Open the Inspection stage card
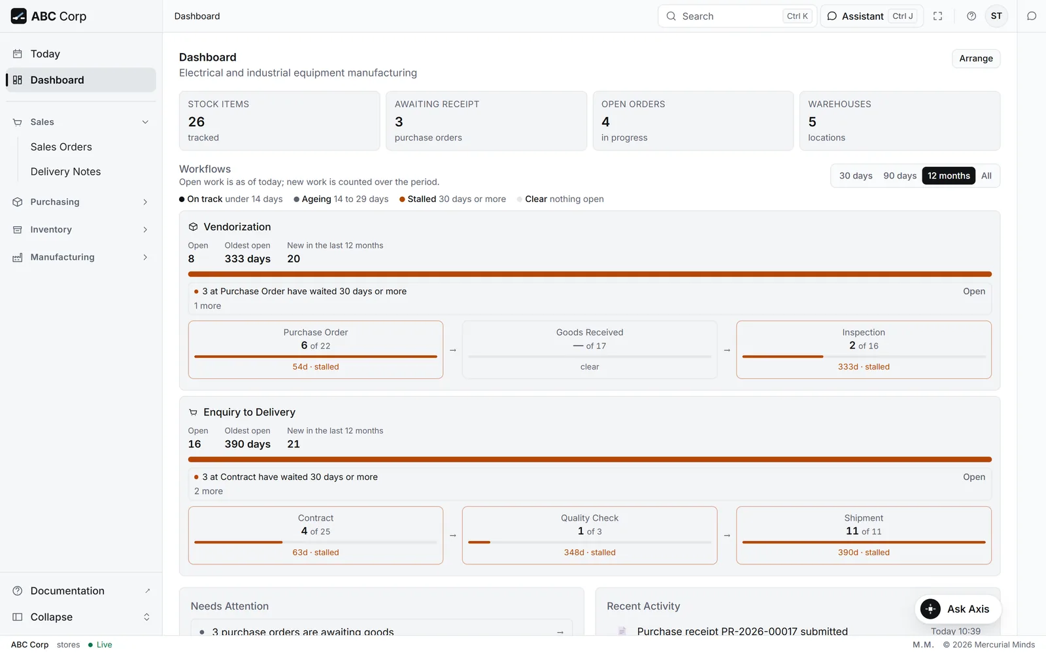This screenshot has width=1046, height=654. [864, 350]
